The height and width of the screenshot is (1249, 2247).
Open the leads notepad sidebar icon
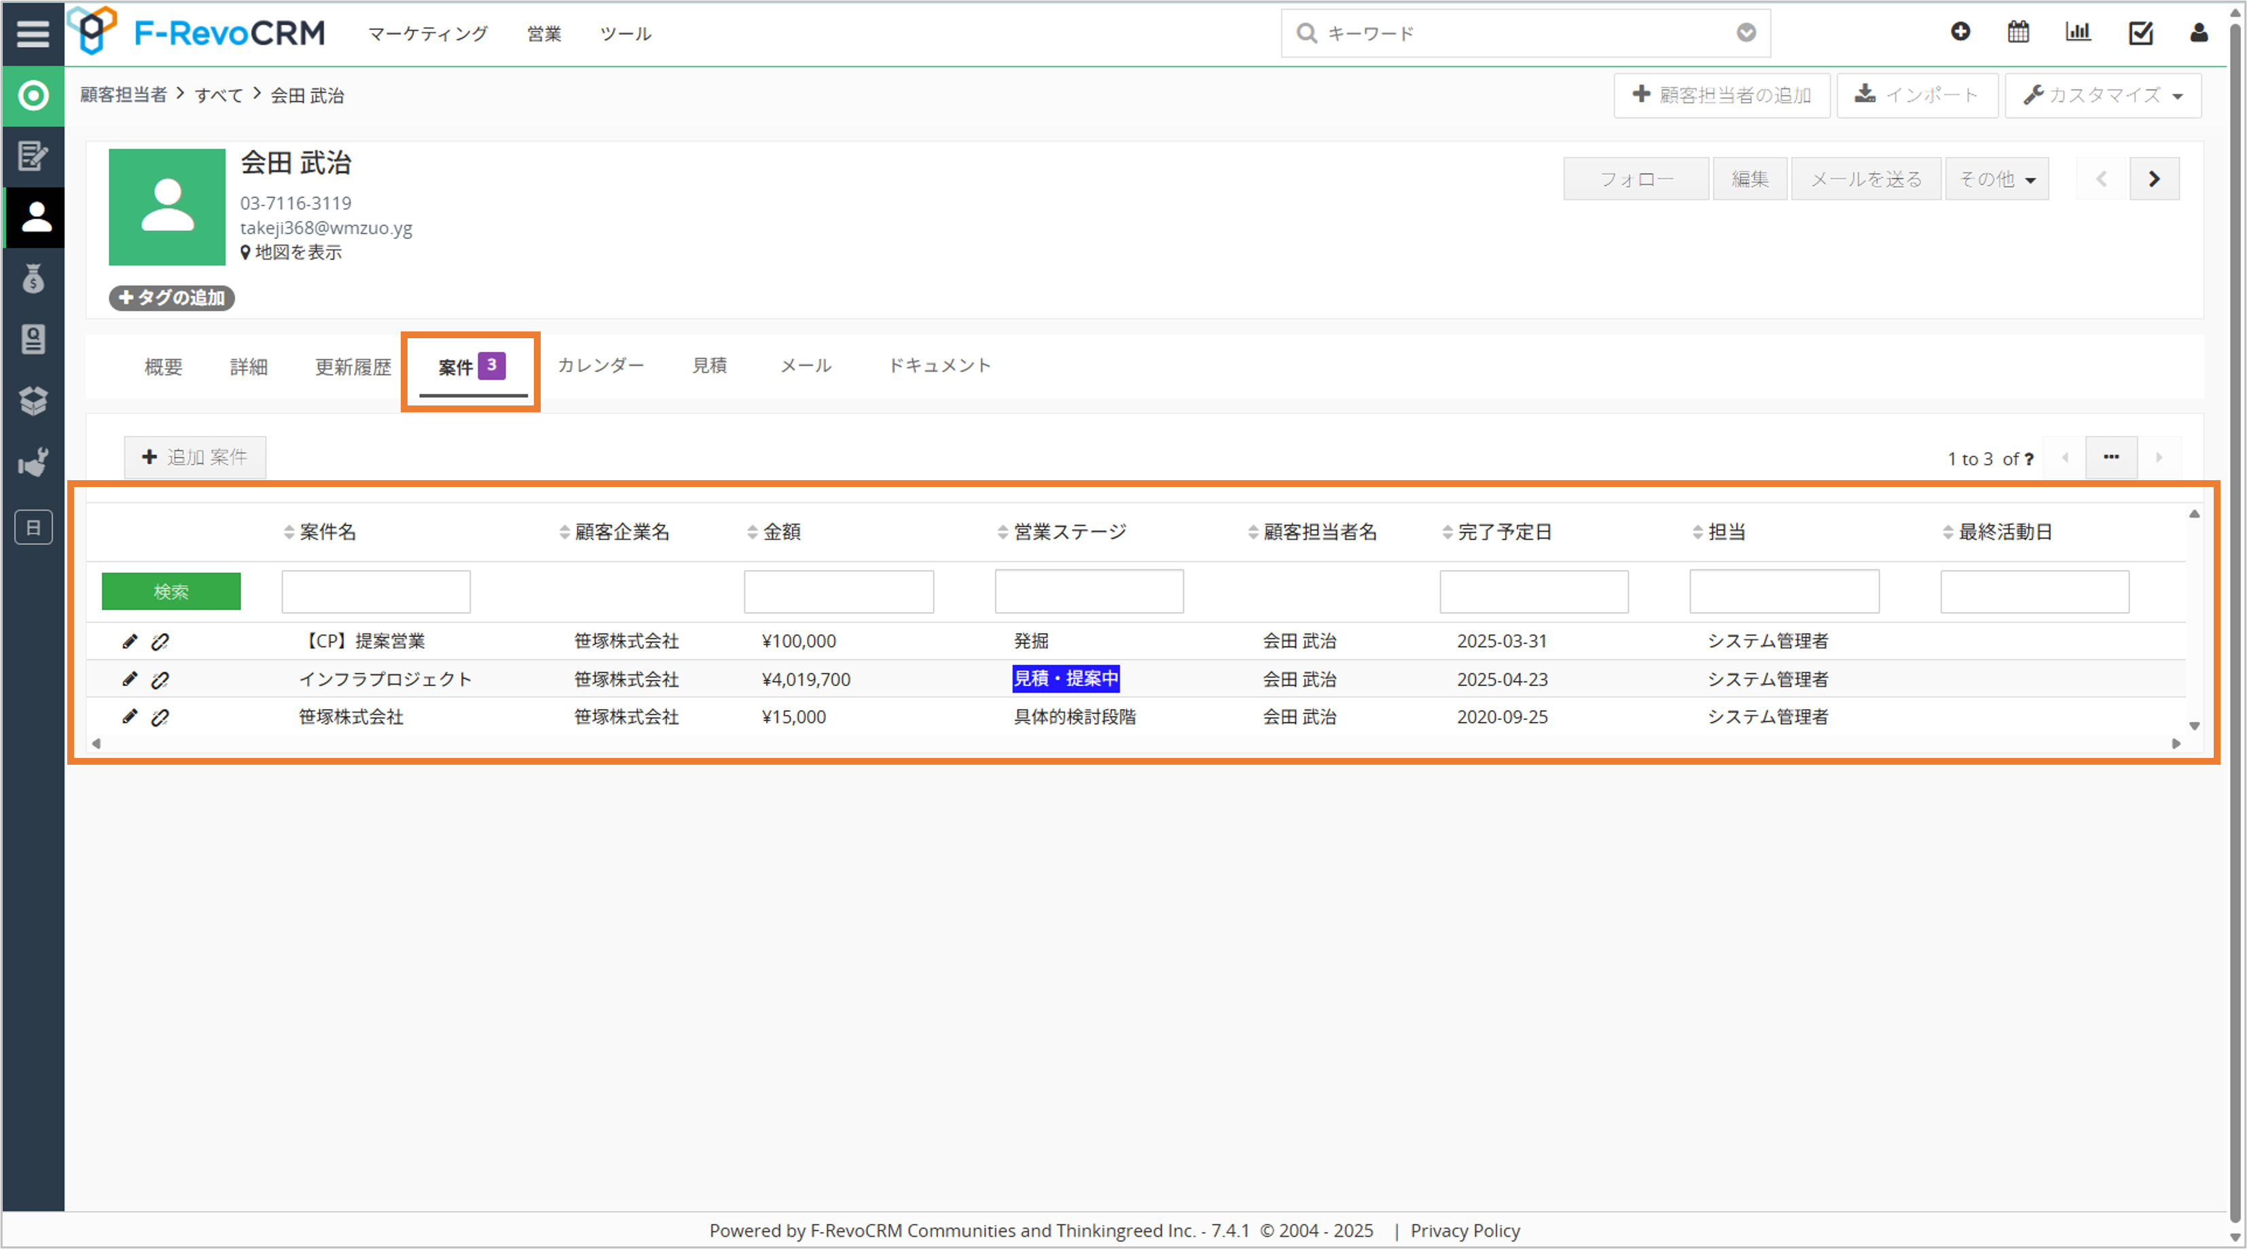coord(33,156)
